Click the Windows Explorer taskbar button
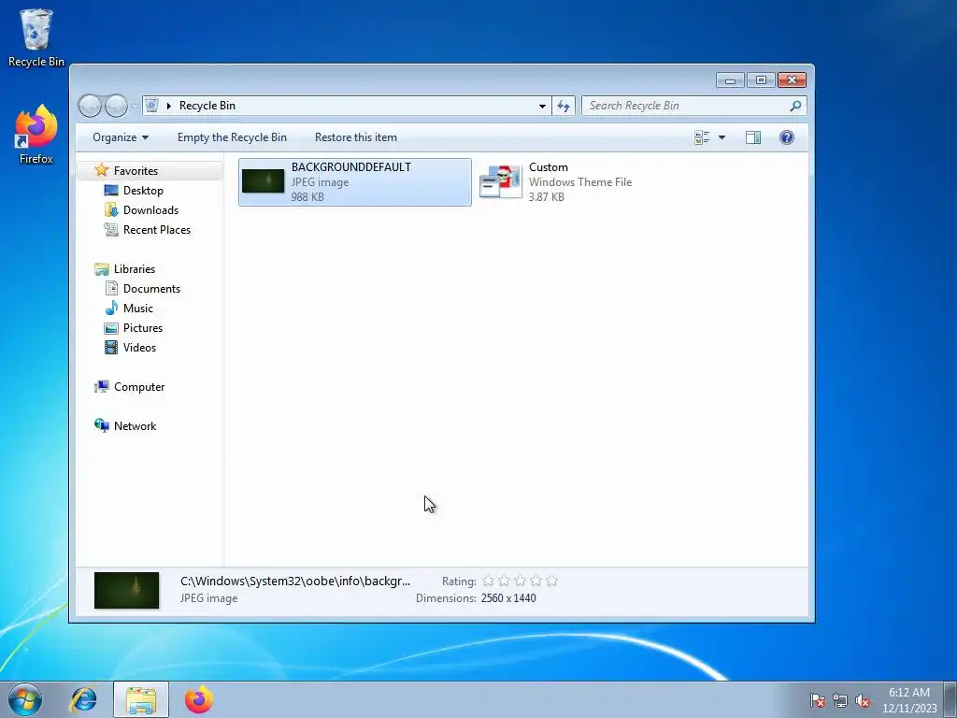This screenshot has width=957, height=718. tap(141, 699)
